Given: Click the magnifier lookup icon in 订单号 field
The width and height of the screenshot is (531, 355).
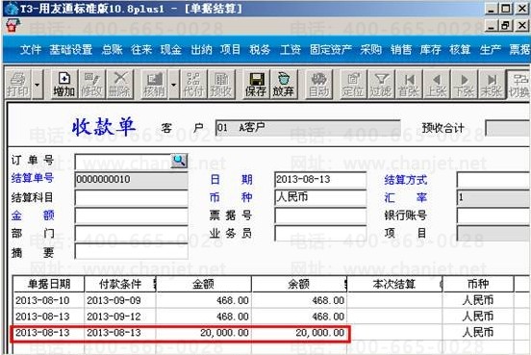Looking at the screenshot, I should point(179,161).
